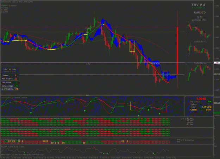Click the yellow Exit Long action text
This screenshot has height=159, width=220.
207,107
